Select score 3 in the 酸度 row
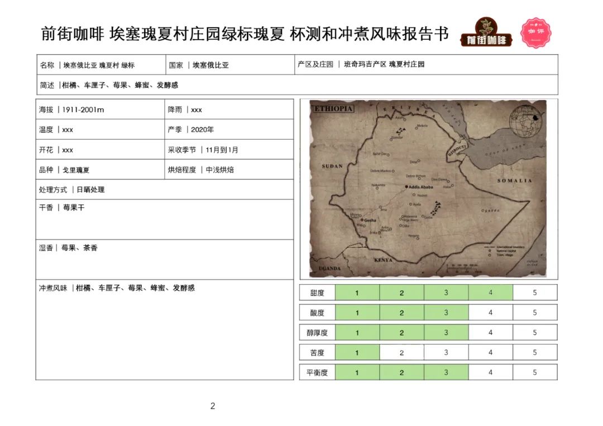Screen dimensions: 603x426 tap(446, 313)
